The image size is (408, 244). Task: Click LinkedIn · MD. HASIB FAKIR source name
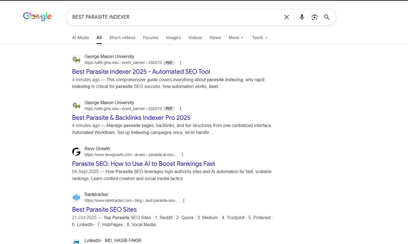[x=113, y=241]
